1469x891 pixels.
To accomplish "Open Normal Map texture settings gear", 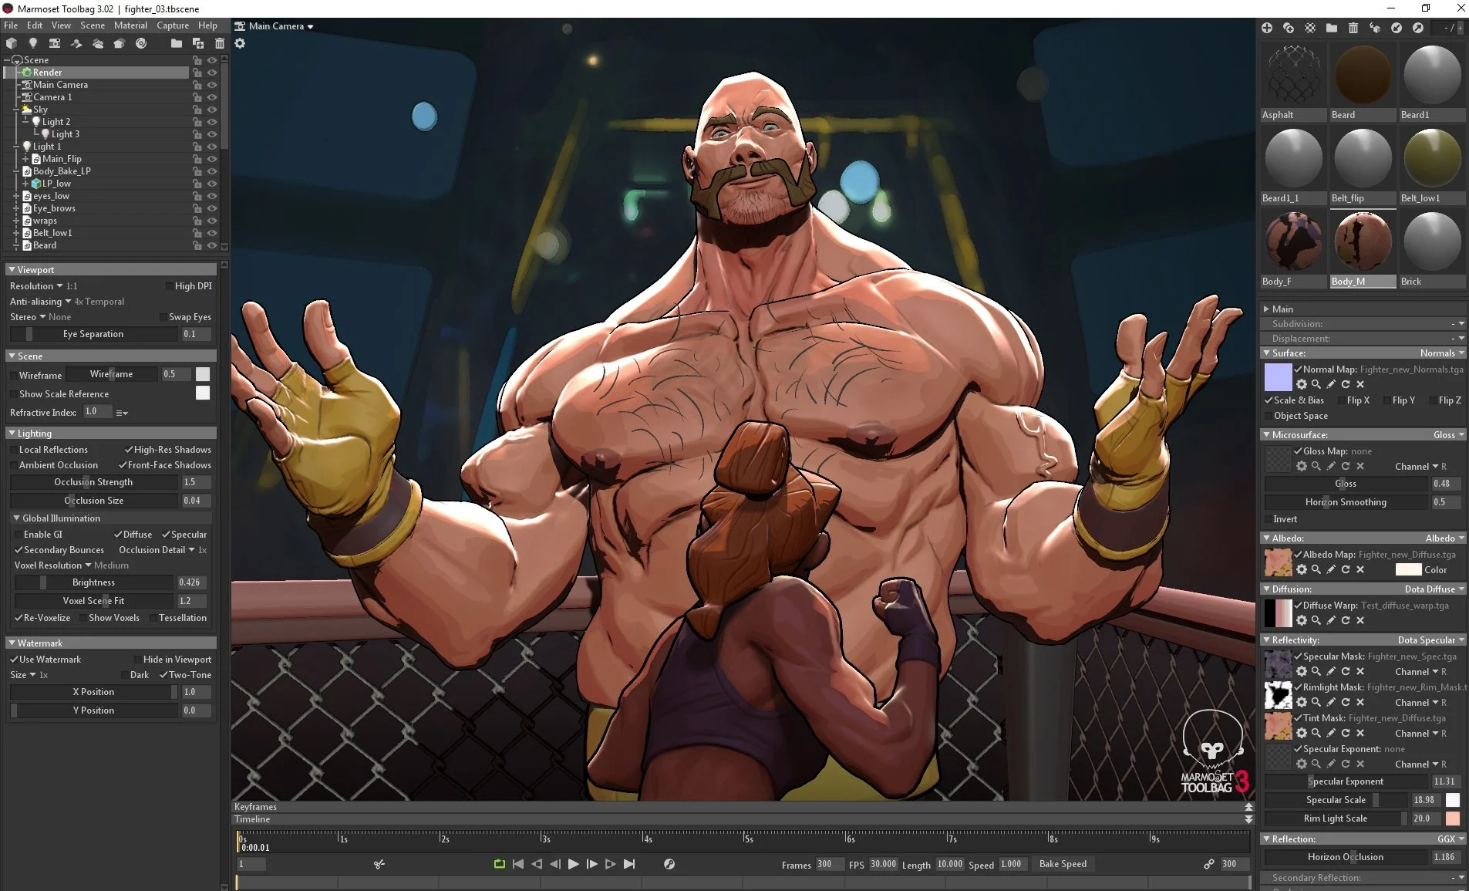I will click(x=1302, y=384).
